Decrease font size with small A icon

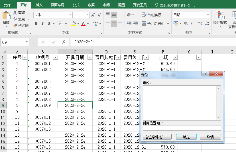coord(99,15)
